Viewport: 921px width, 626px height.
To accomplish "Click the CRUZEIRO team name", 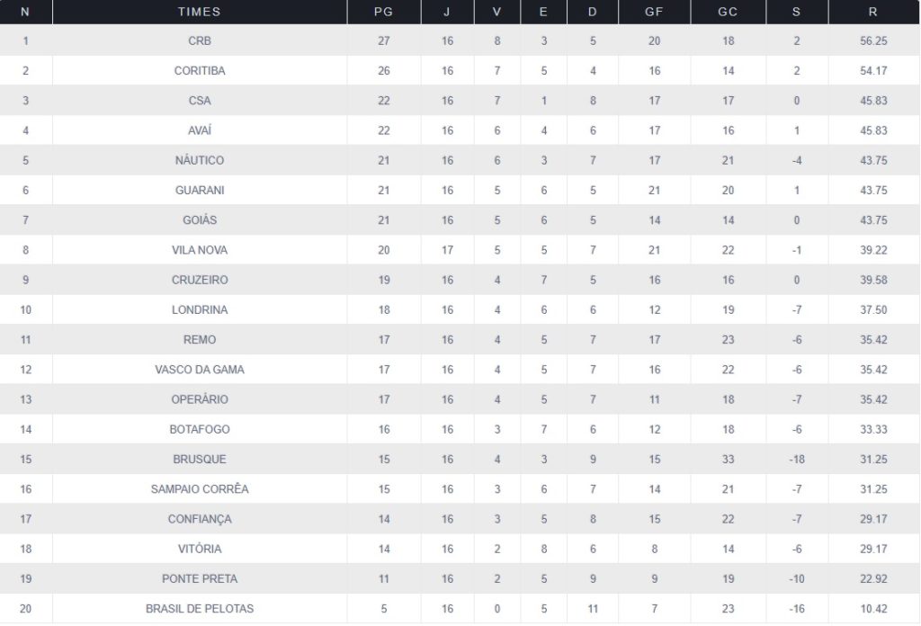I will click(x=200, y=280).
